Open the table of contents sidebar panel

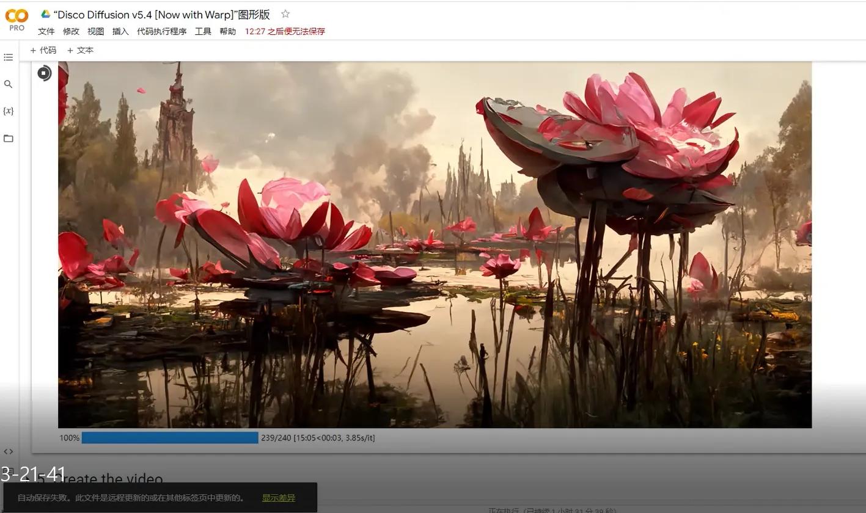[x=8, y=57]
